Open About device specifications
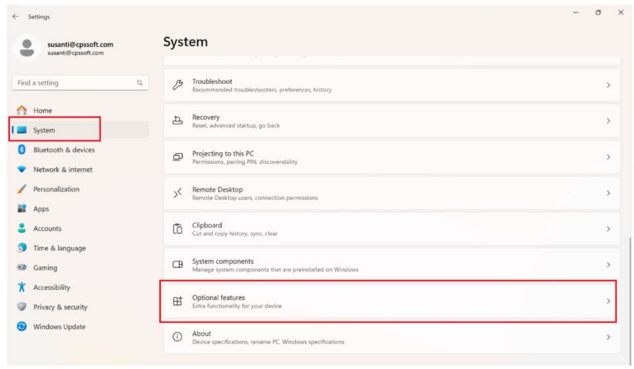The width and height of the screenshot is (634, 369). coord(391,337)
